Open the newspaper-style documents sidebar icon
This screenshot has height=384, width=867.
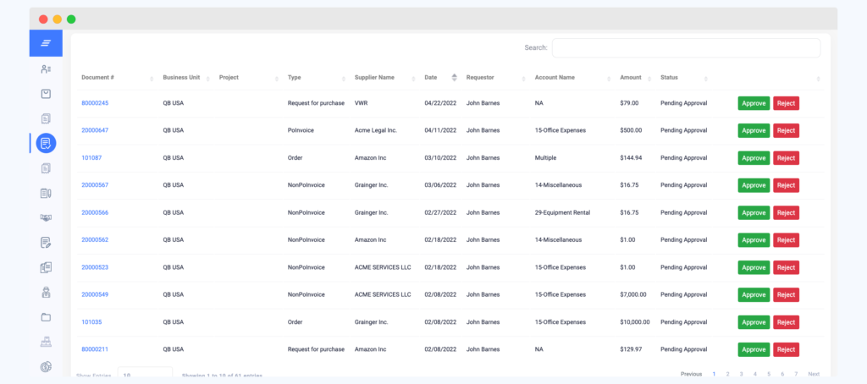coord(46,267)
